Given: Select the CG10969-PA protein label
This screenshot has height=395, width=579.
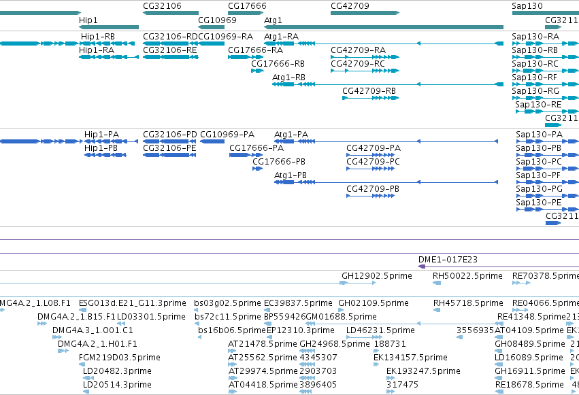Looking at the screenshot, I should click(x=227, y=135).
